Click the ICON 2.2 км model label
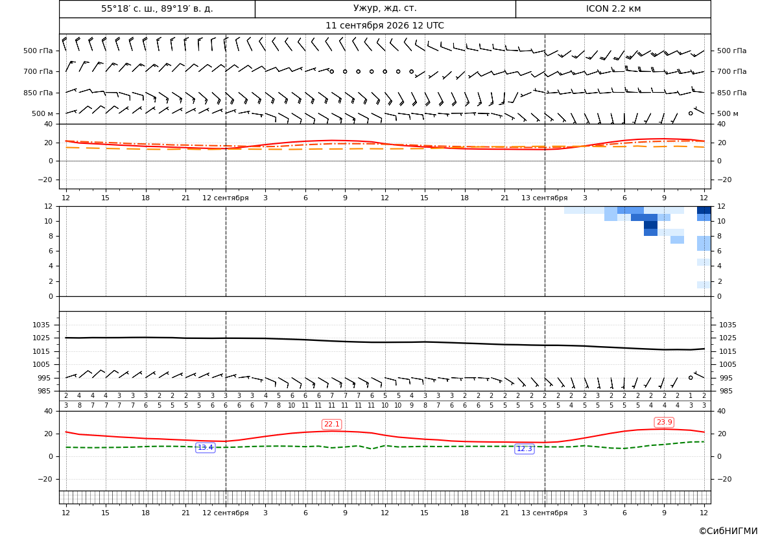758x536 pixels. [613, 8]
